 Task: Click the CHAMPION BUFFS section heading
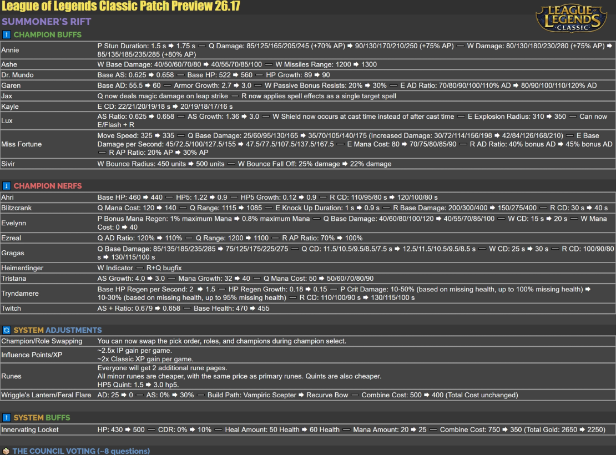(x=48, y=34)
